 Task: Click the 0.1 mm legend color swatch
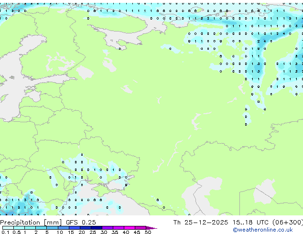coord(8,228)
